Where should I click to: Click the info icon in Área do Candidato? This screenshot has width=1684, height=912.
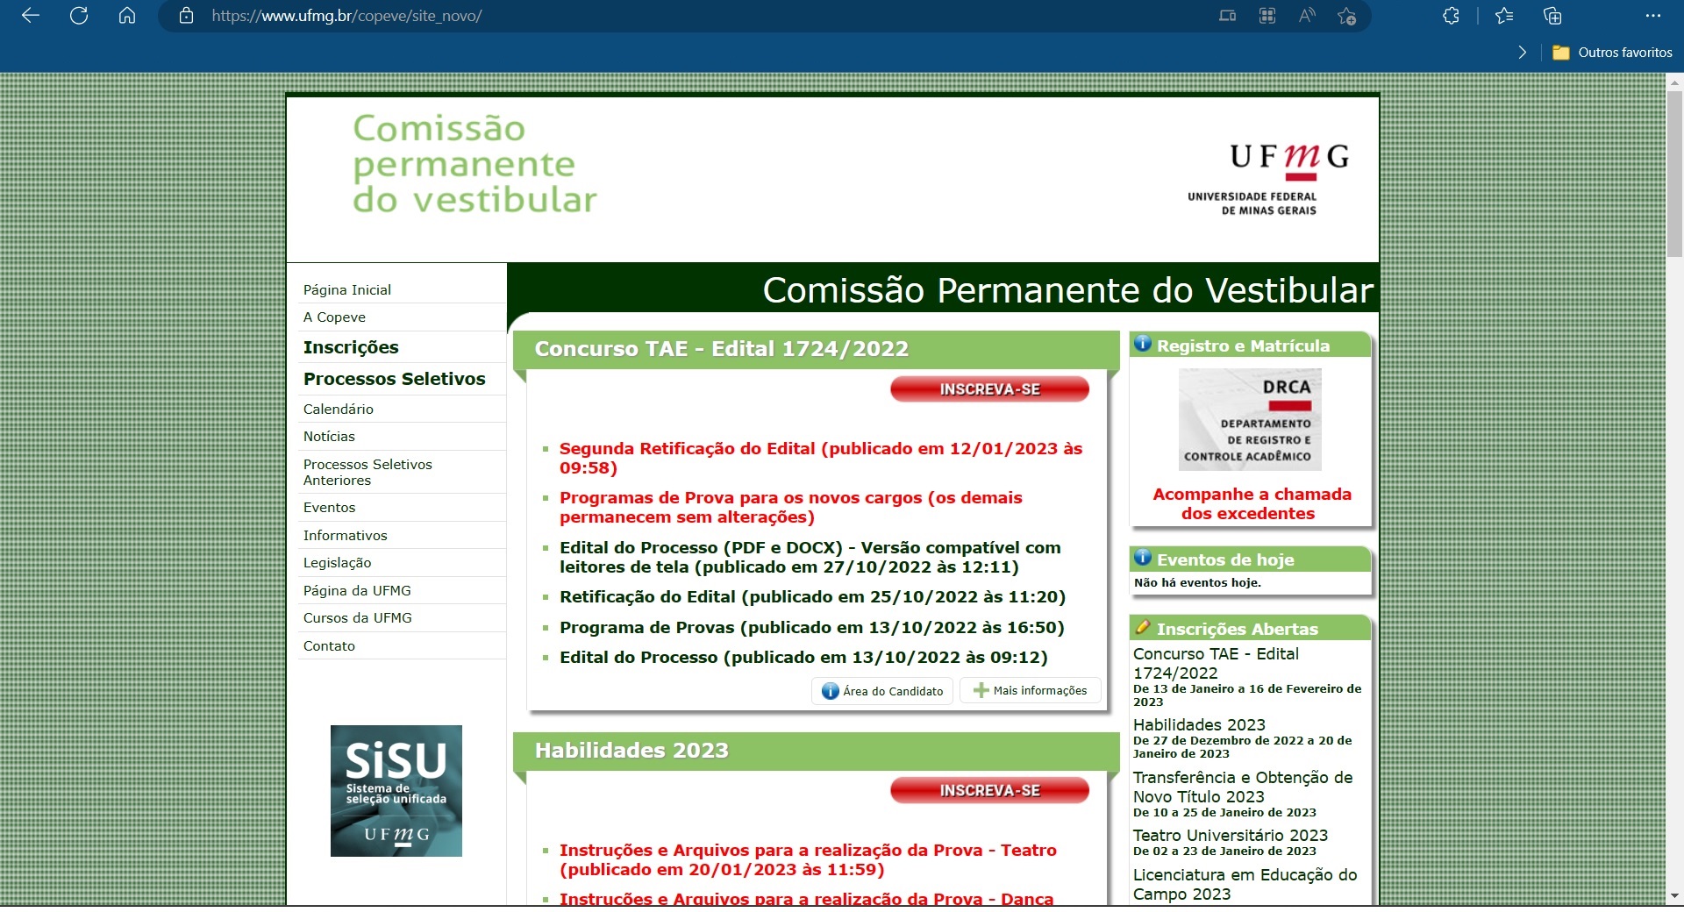pyautogui.click(x=830, y=691)
